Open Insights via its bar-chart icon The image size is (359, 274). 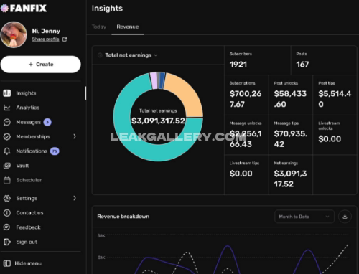[x=7, y=93]
